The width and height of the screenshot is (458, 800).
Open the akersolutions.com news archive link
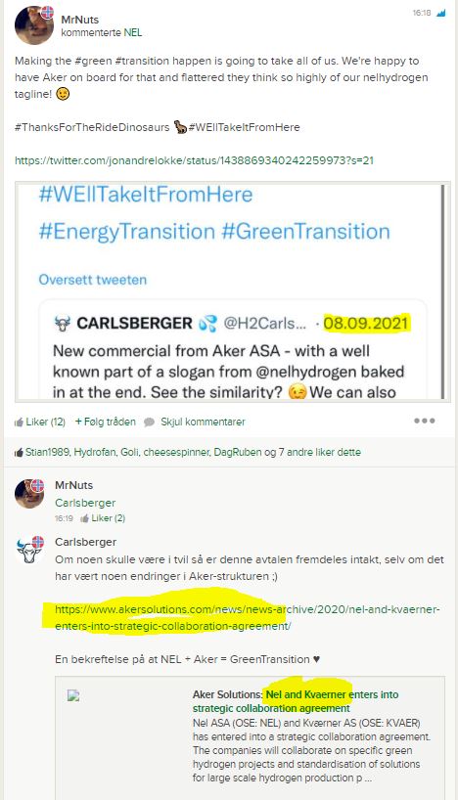coord(248,618)
